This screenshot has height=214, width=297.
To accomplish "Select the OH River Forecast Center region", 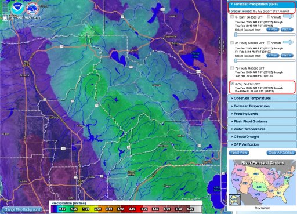I will [278, 184].
